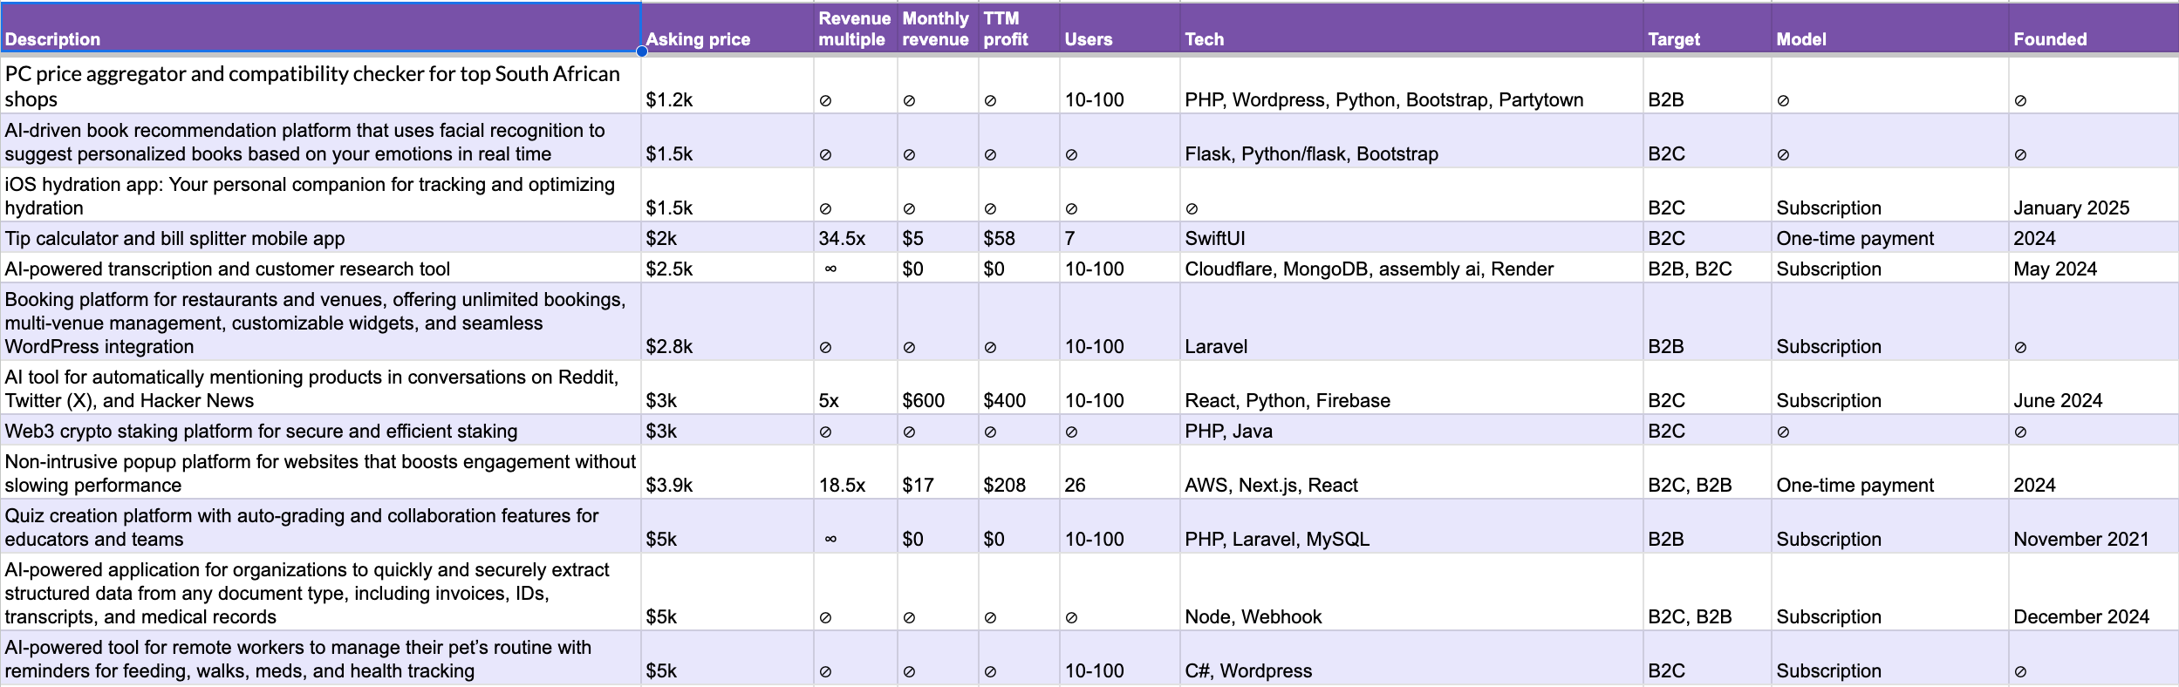Click the Founded column header
2179x687 pixels.
[x=2094, y=28]
